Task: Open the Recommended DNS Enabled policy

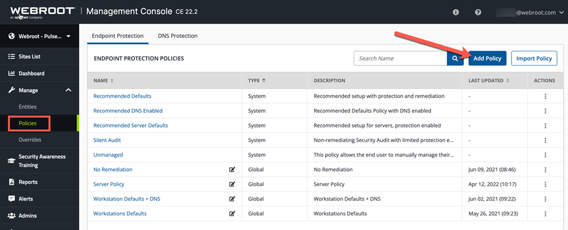Action: point(128,111)
